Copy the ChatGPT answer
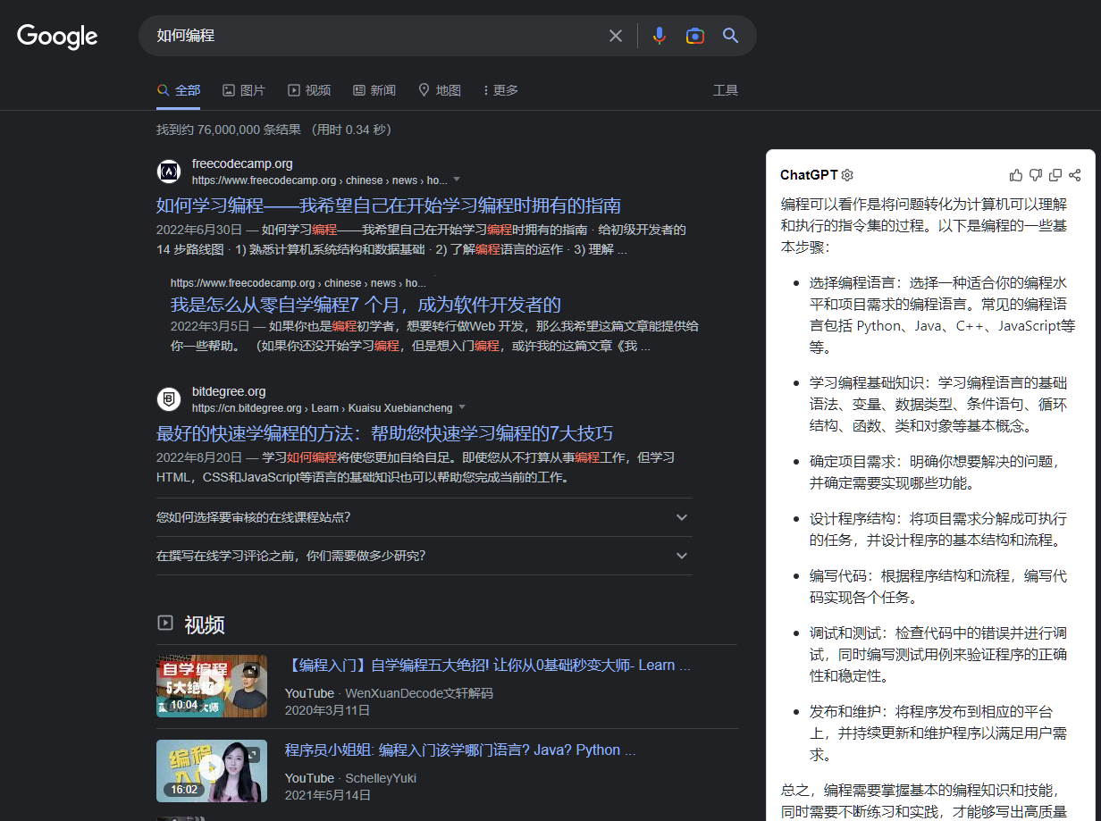 click(x=1055, y=175)
